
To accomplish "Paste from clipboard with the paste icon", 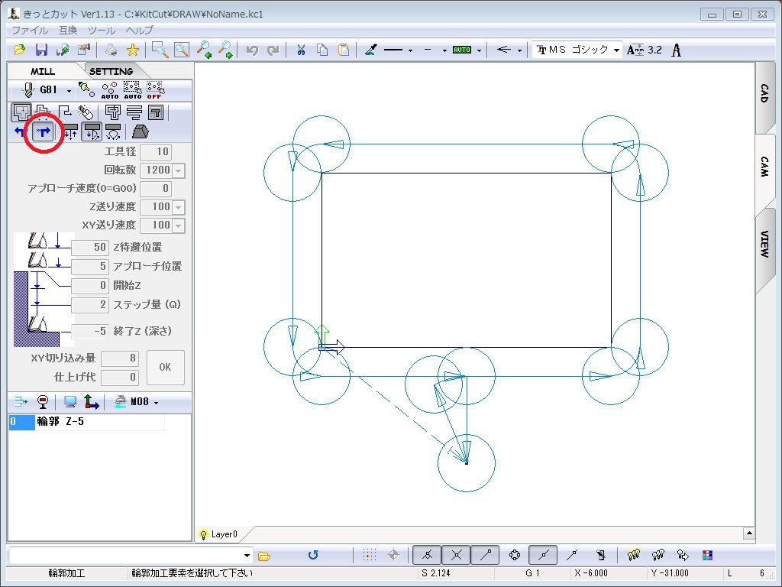I will click(344, 50).
